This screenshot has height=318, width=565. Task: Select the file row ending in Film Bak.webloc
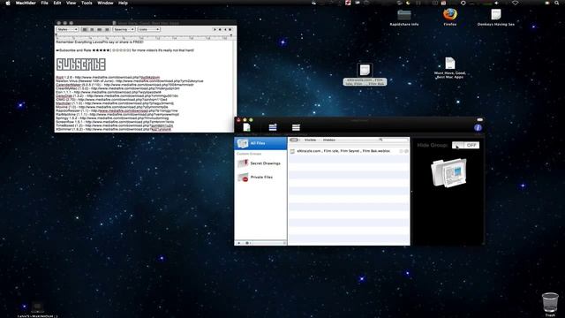pyautogui.click(x=349, y=151)
